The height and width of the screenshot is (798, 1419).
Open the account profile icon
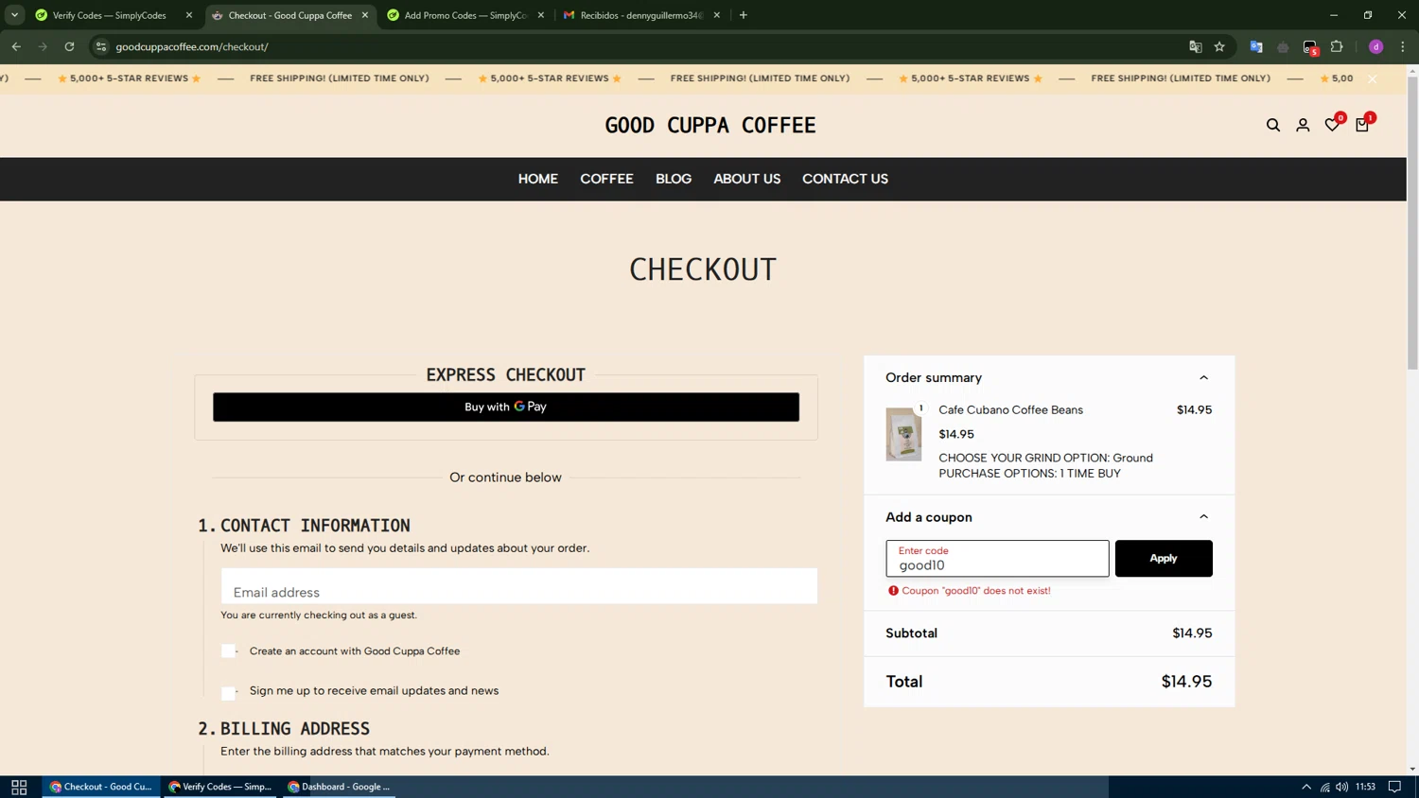(x=1303, y=125)
